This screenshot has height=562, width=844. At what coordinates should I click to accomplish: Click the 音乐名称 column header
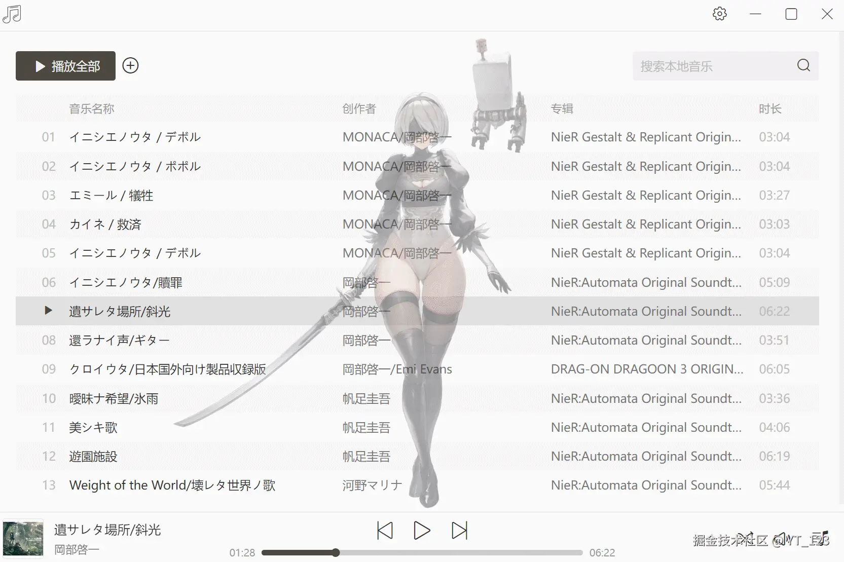[92, 108]
